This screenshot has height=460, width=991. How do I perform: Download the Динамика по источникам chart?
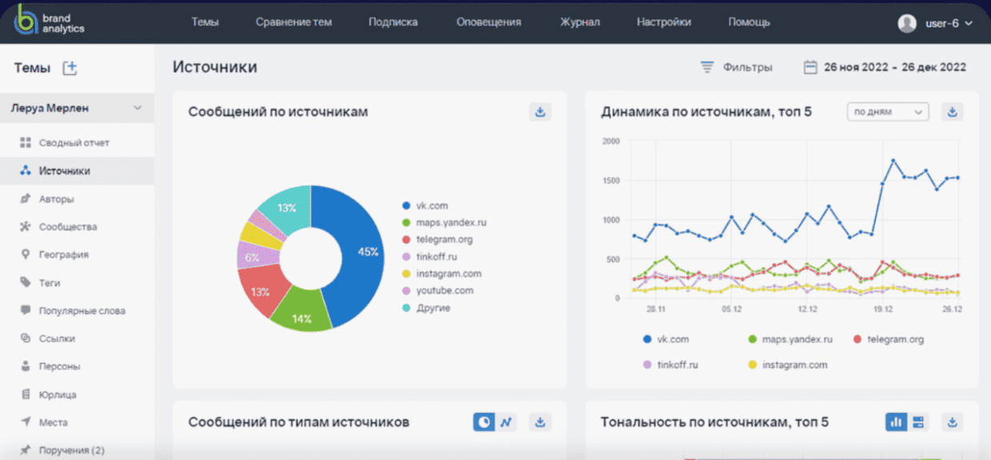953,112
